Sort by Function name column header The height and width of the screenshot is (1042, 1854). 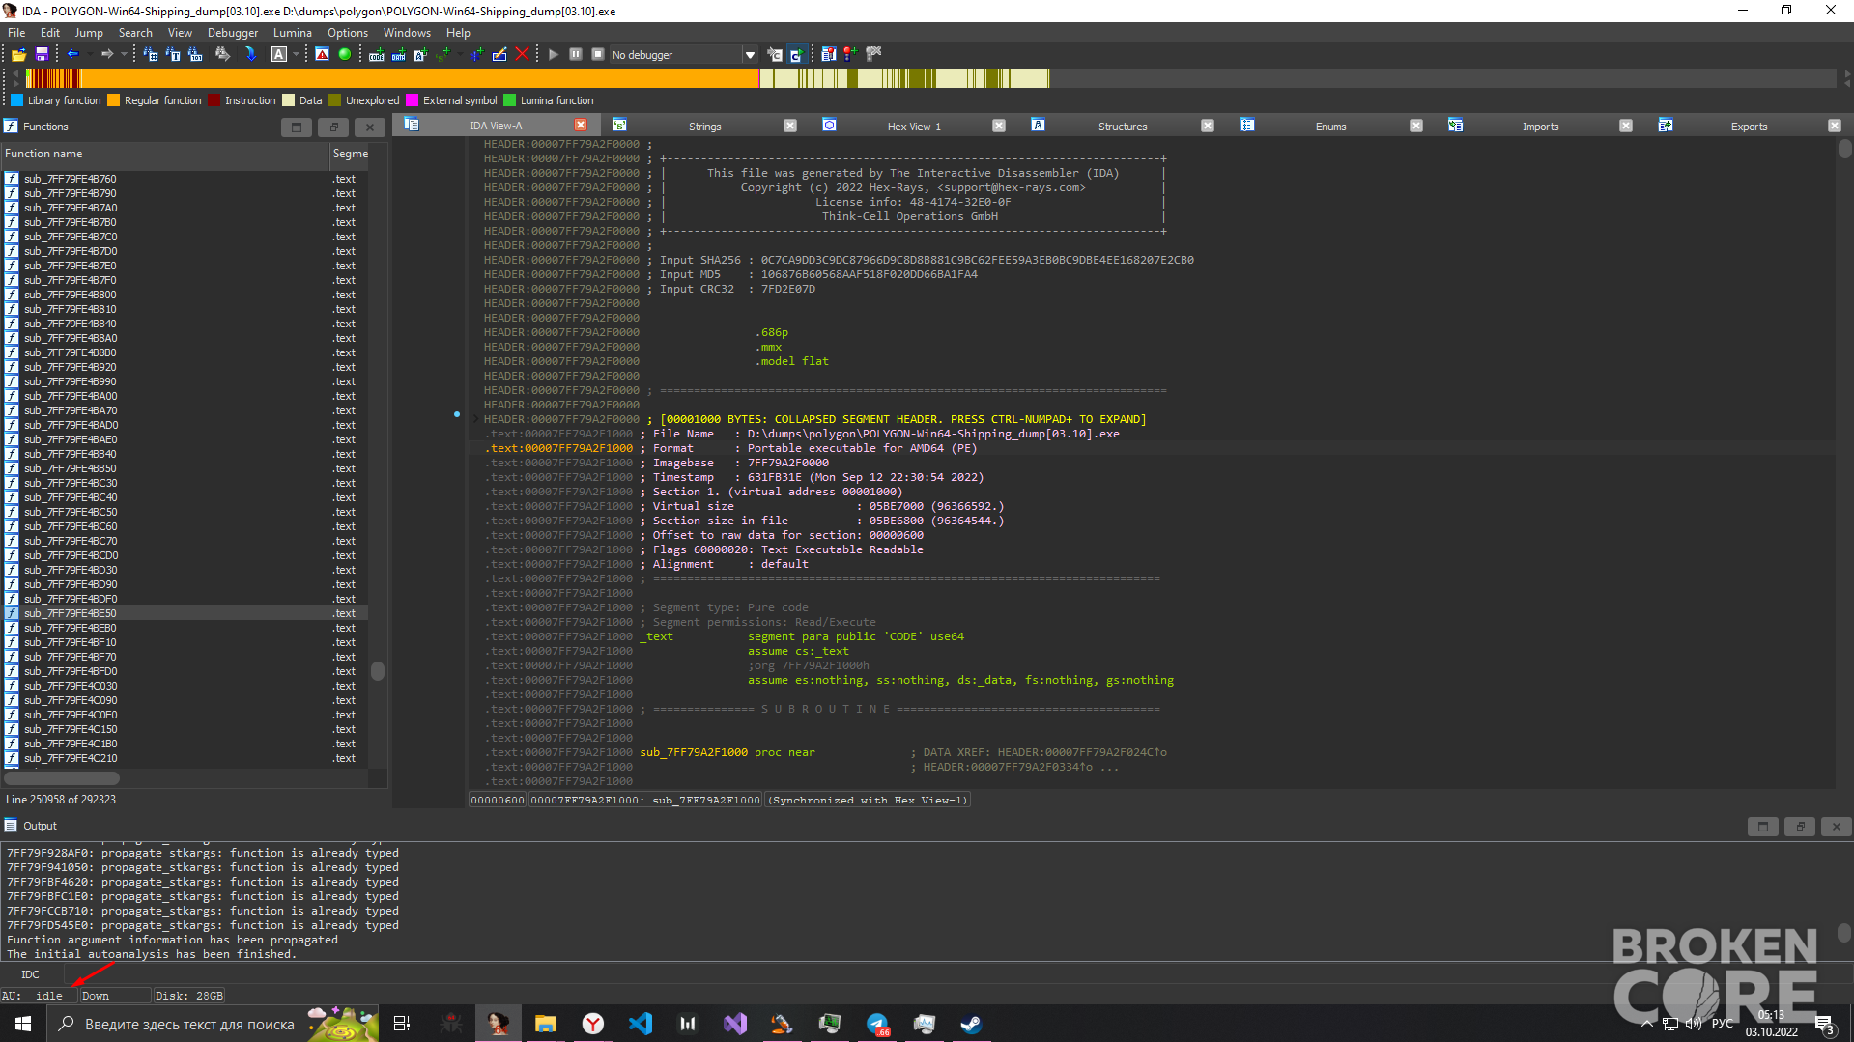coord(164,154)
